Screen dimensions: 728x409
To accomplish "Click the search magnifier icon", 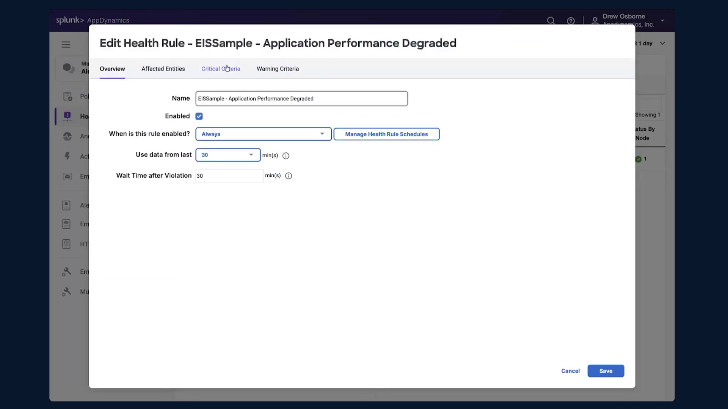I will [551, 21].
